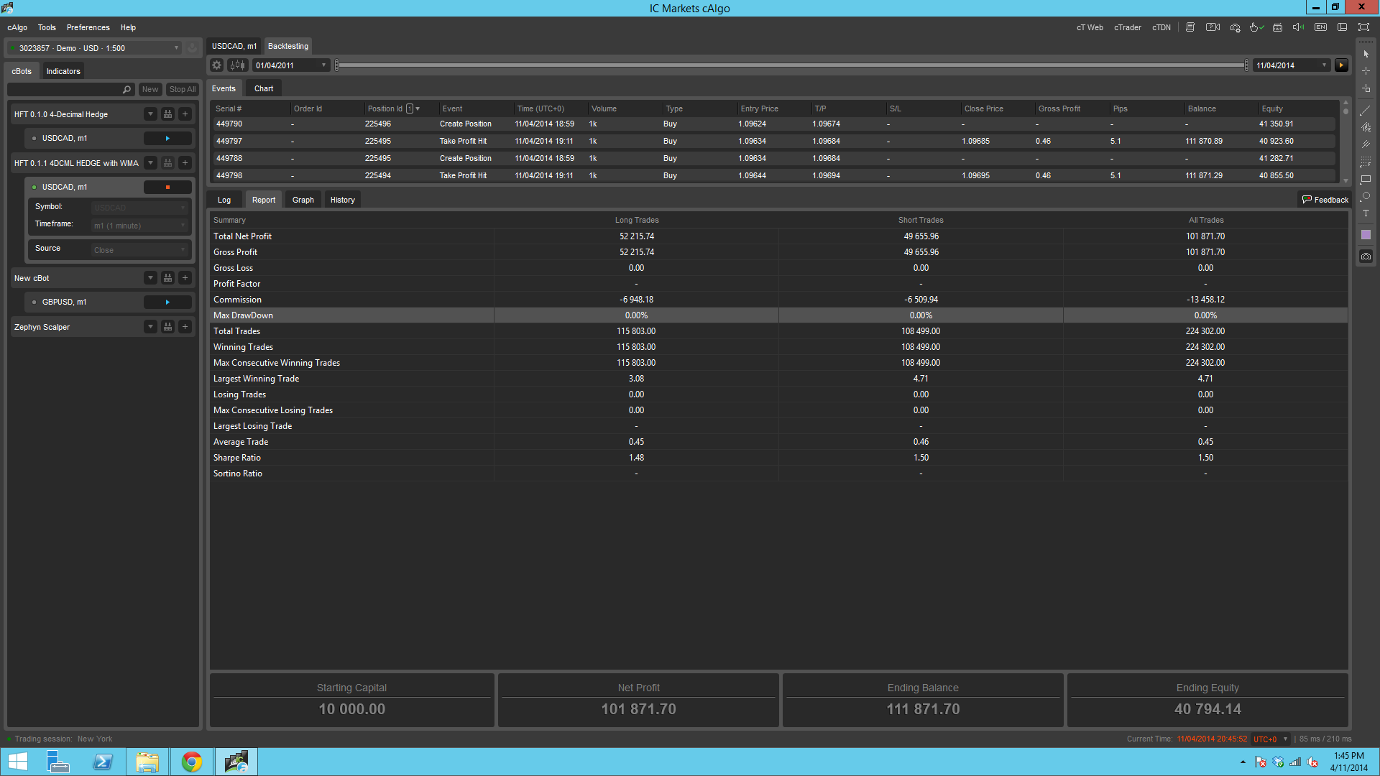Open backtesting settings gear icon
The height and width of the screenshot is (776, 1380).
point(216,65)
